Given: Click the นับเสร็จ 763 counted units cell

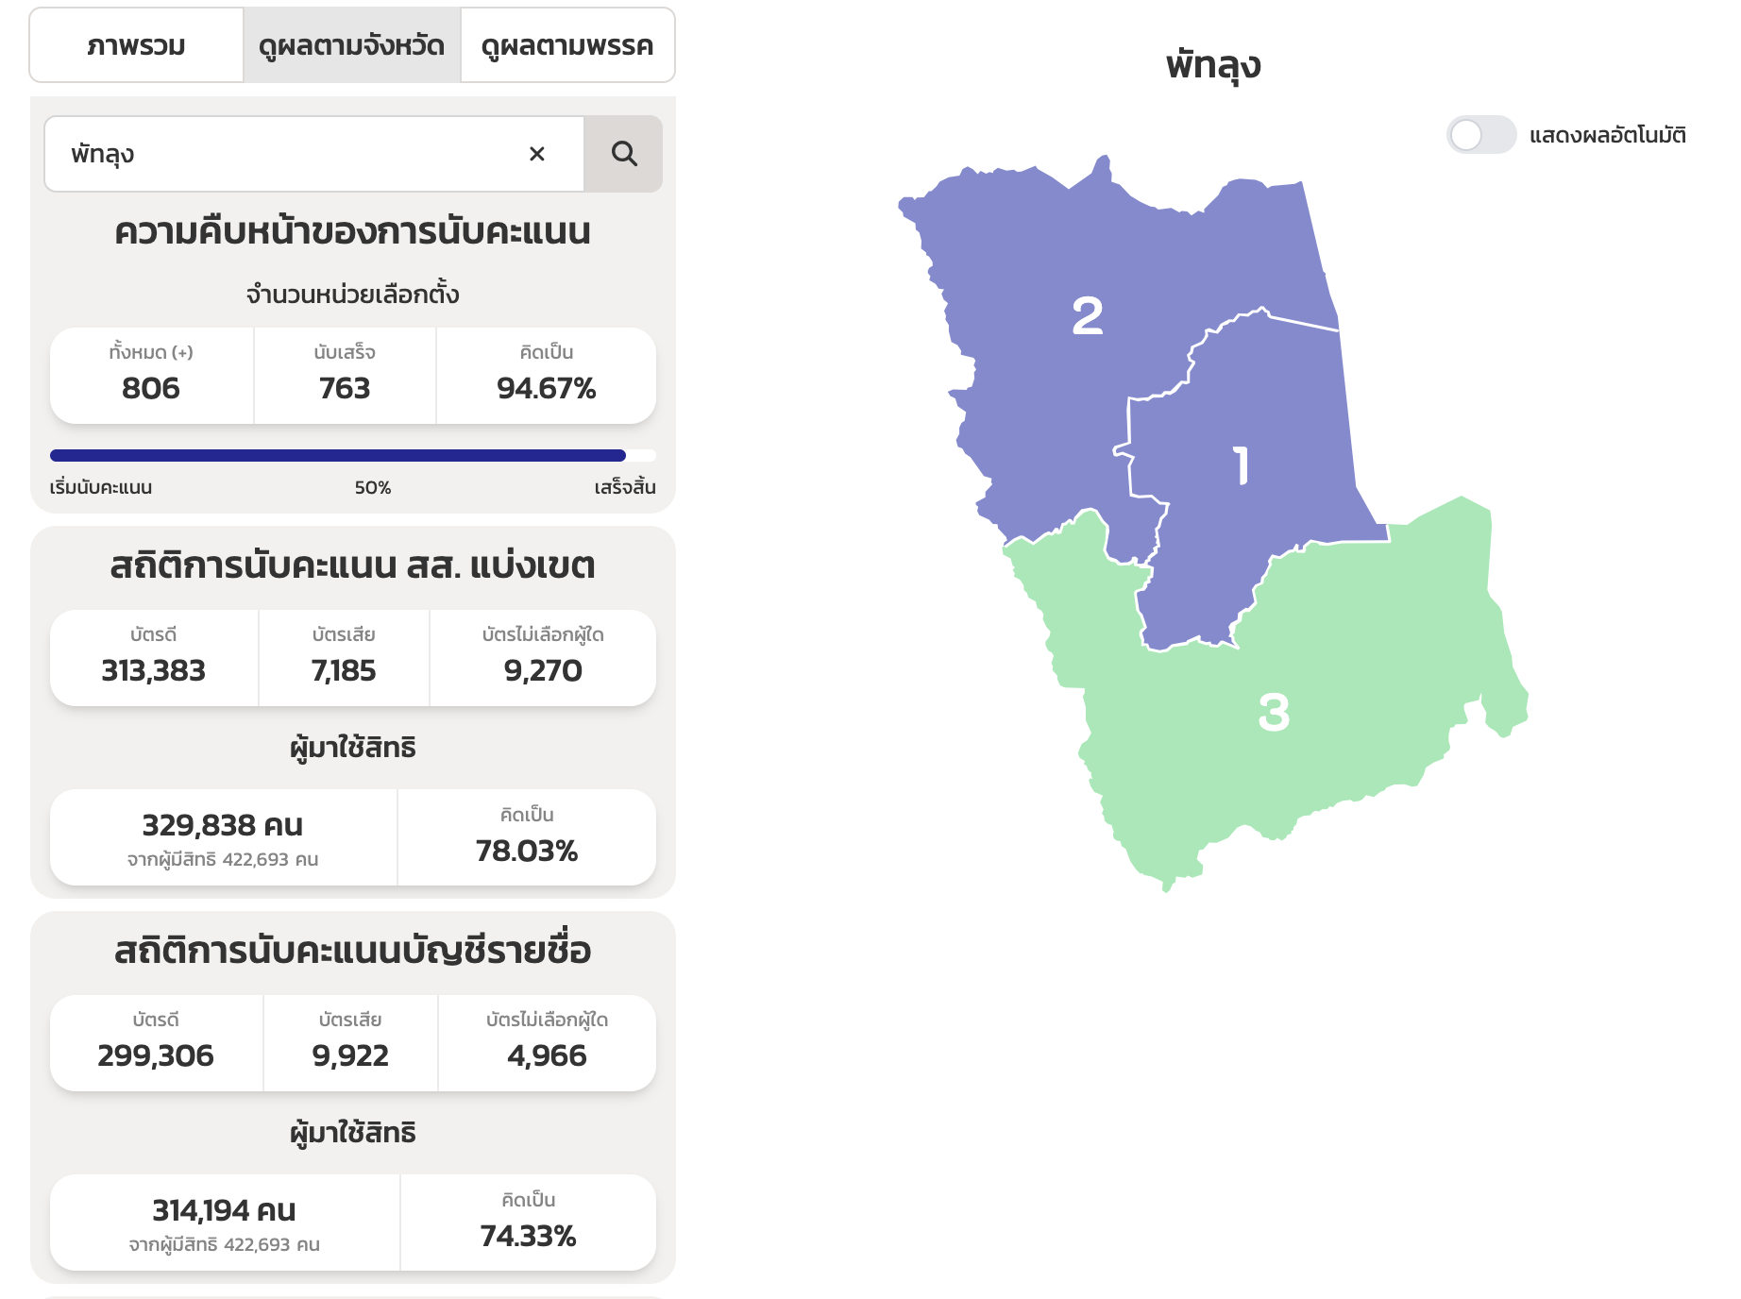Looking at the screenshot, I should click(345, 376).
